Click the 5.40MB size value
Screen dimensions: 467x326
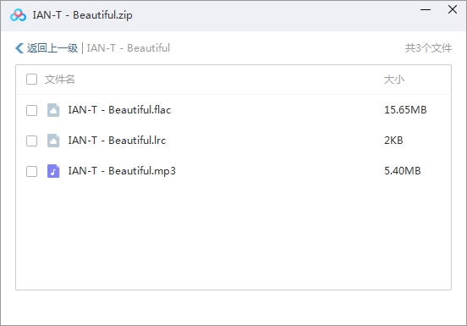click(403, 171)
